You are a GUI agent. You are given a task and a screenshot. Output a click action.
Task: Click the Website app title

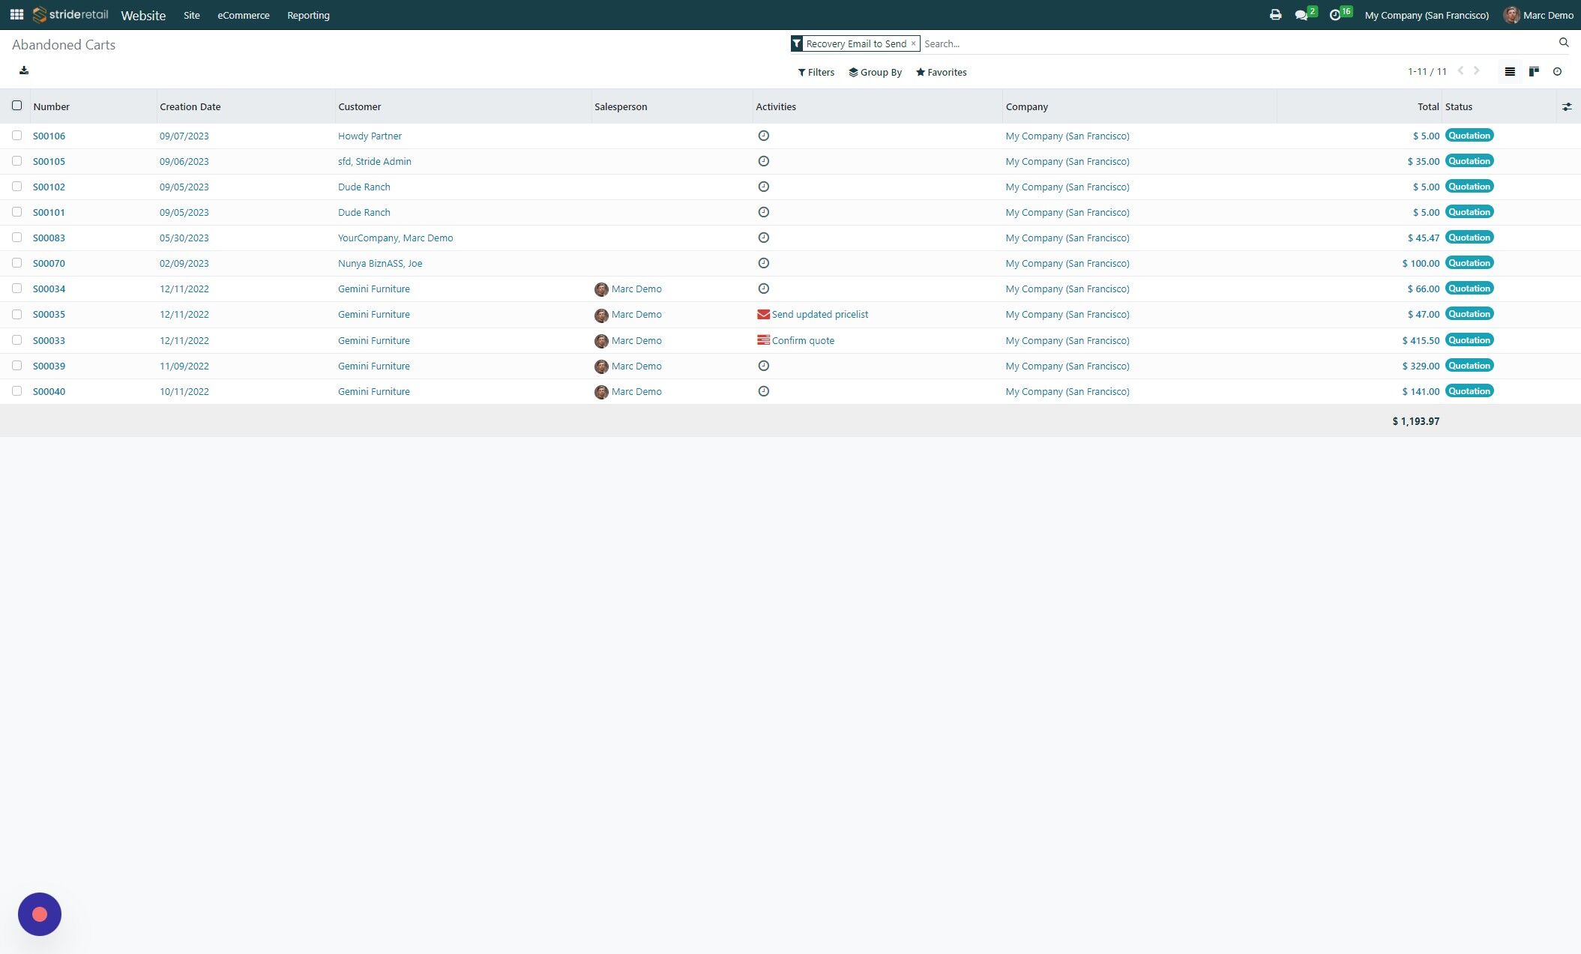[x=143, y=15]
